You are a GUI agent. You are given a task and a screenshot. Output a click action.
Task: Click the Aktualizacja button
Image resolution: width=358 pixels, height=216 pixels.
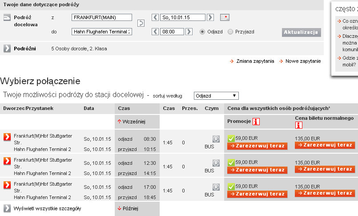pos(302,32)
